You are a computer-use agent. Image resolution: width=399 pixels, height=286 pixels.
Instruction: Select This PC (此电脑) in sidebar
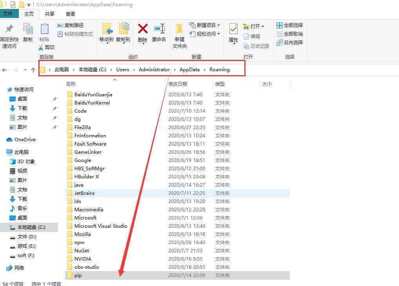pyautogui.click(x=18, y=152)
